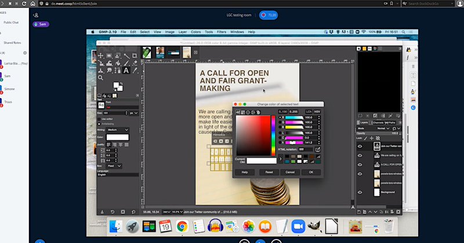Viewport: 464px width, 243px height.
Task: Select the Move tool in GIMP toolbox
Action: [100, 56]
